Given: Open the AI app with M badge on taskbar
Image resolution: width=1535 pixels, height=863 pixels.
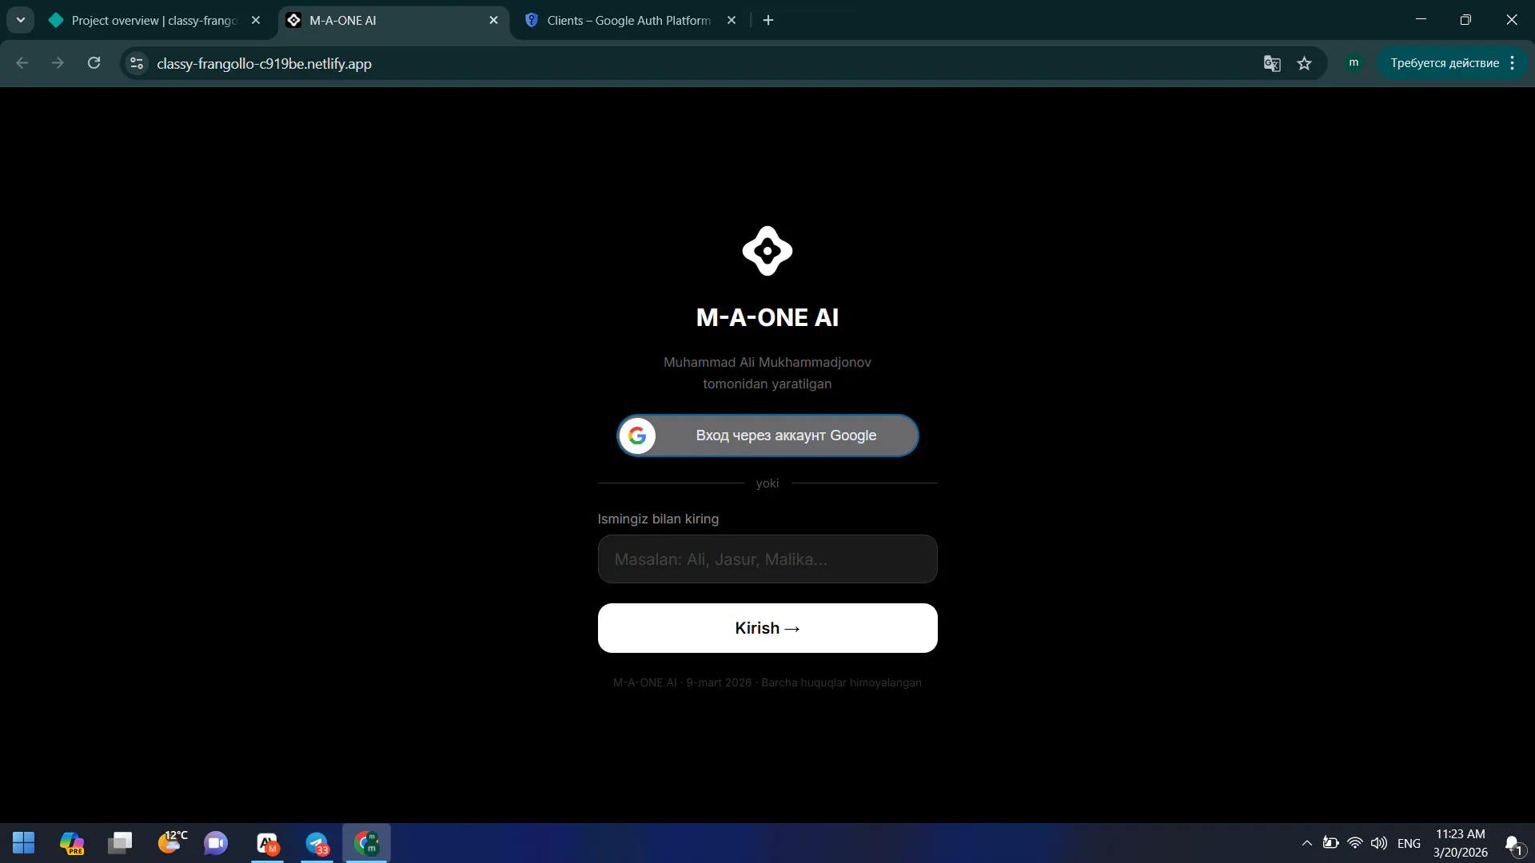Looking at the screenshot, I should (x=268, y=843).
